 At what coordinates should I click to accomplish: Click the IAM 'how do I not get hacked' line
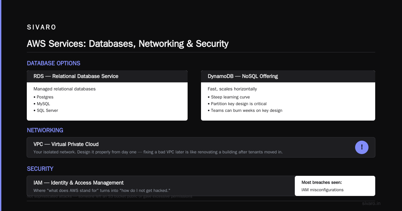pos(102,191)
